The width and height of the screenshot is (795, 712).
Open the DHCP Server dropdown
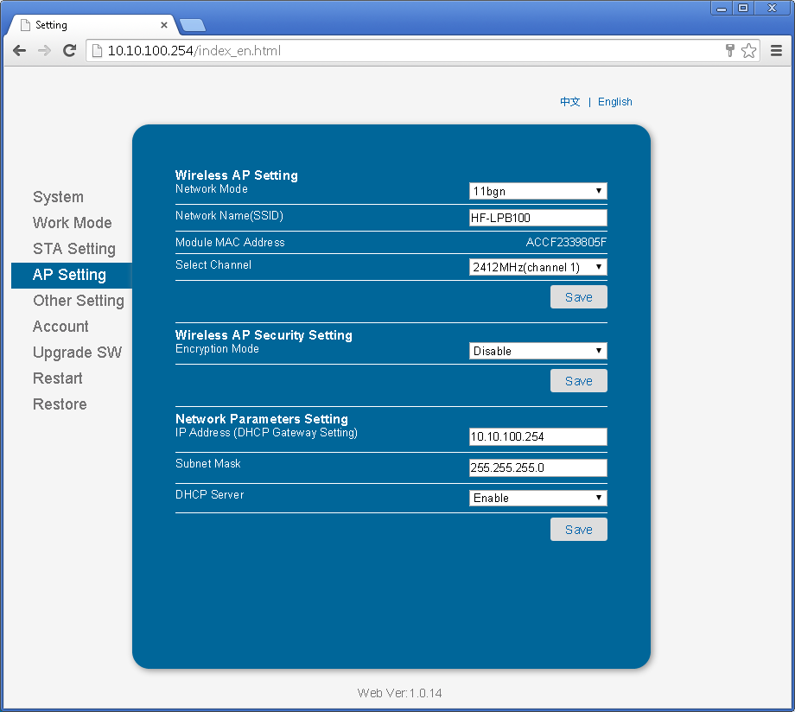[x=537, y=498]
